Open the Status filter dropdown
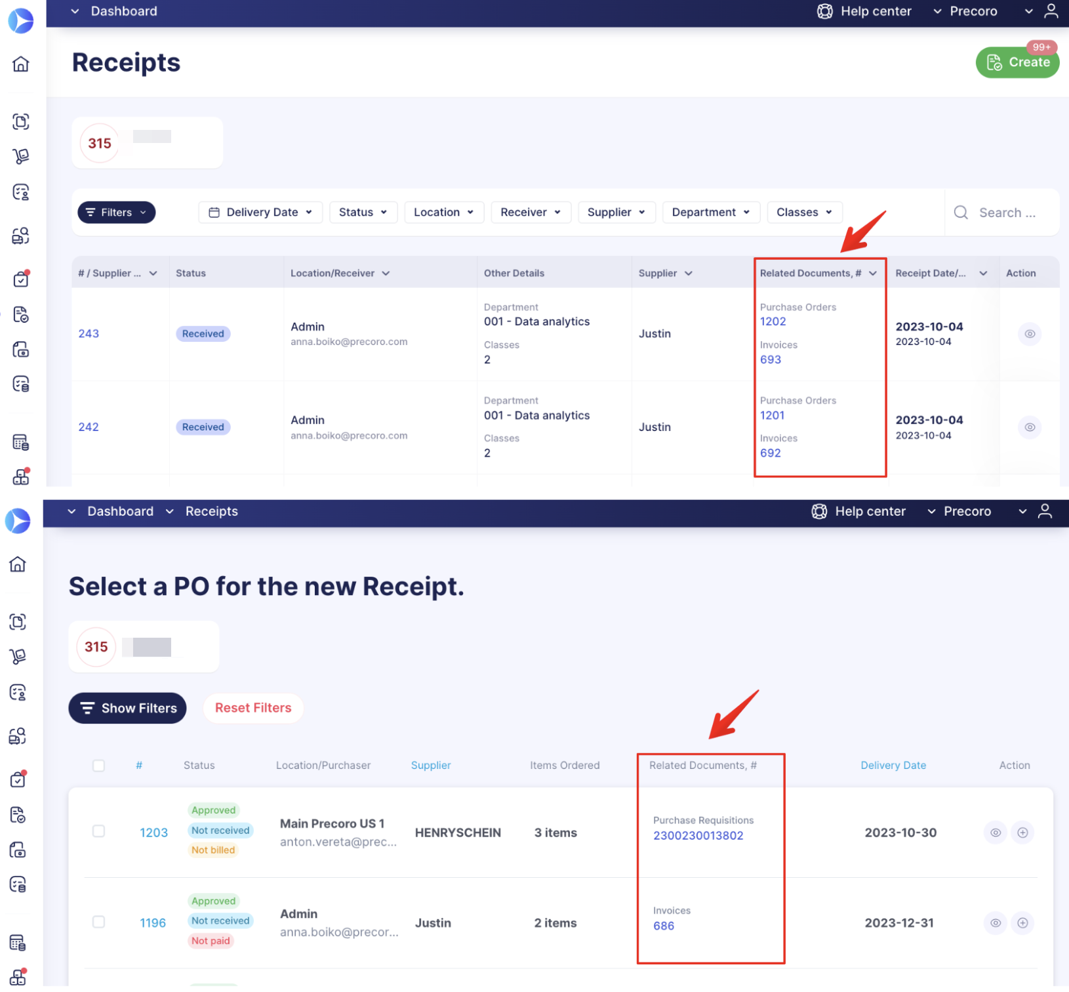This screenshot has width=1069, height=992. tap(363, 213)
